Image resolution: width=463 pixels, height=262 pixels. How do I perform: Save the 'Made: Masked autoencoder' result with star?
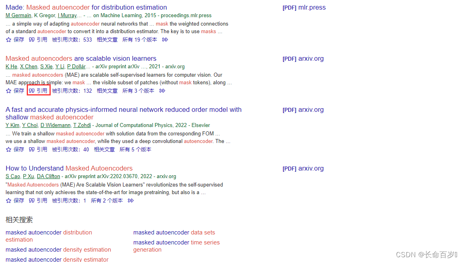pos(15,40)
